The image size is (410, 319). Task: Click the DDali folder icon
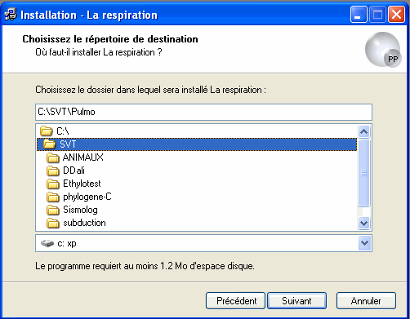coord(52,171)
